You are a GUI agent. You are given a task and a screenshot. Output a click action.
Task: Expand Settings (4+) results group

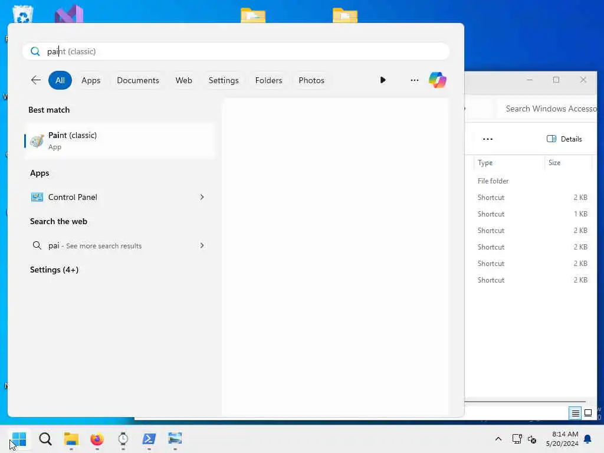pos(54,270)
